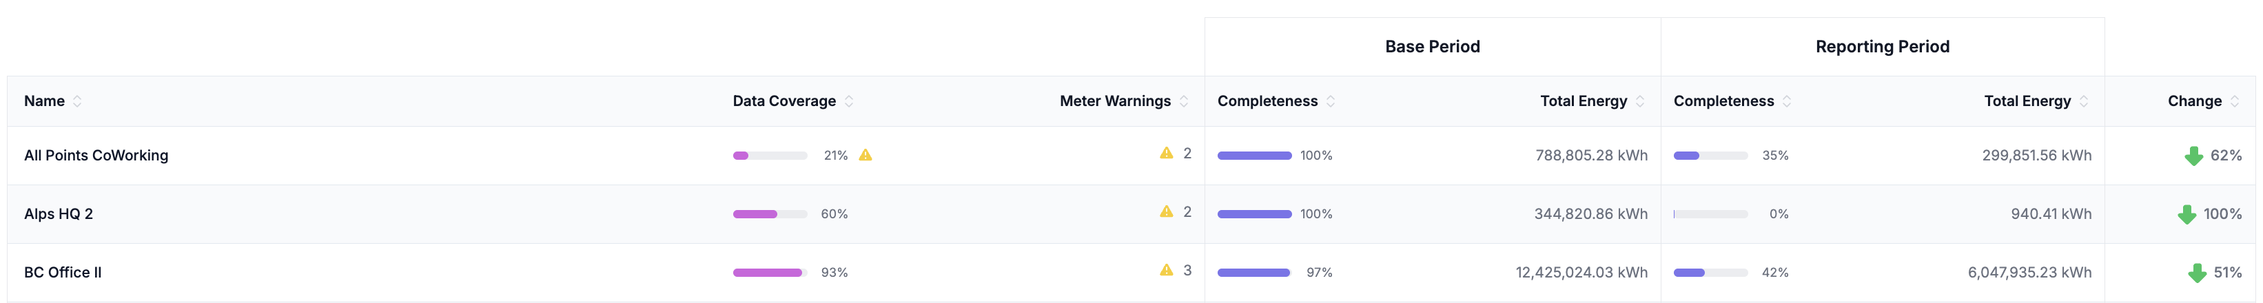Sort by Reporting Period Total Energy
2263x303 pixels.
coord(2083,101)
